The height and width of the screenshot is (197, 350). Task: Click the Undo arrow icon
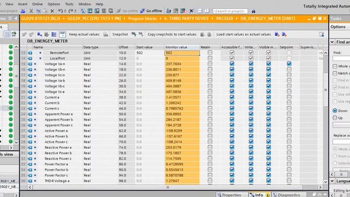(60, 11)
